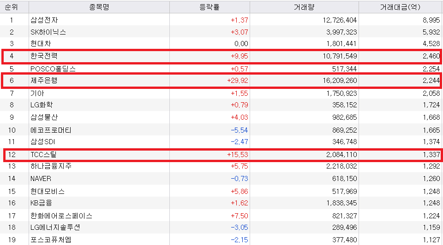The width and height of the screenshot is (443, 245).
Task: Select rank number 10 cell
Action: click(12, 130)
